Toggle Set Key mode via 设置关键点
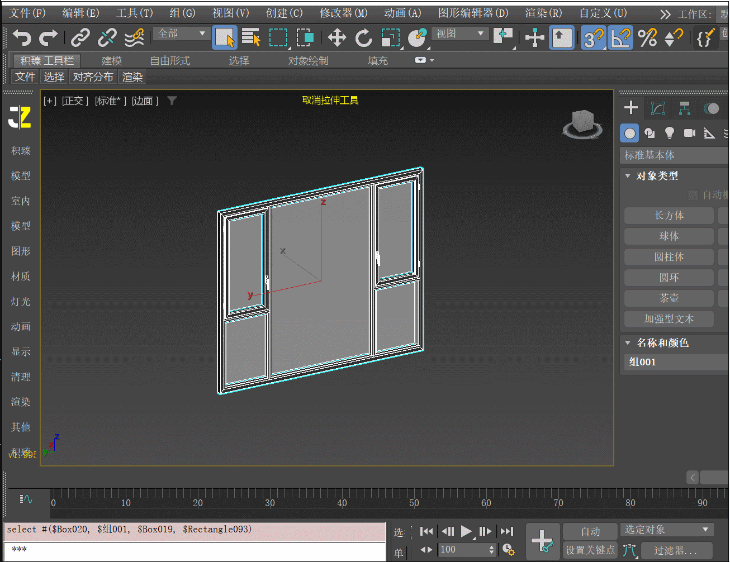This screenshot has height=562, width=730. pyautogui.click(x=590, y=550)
